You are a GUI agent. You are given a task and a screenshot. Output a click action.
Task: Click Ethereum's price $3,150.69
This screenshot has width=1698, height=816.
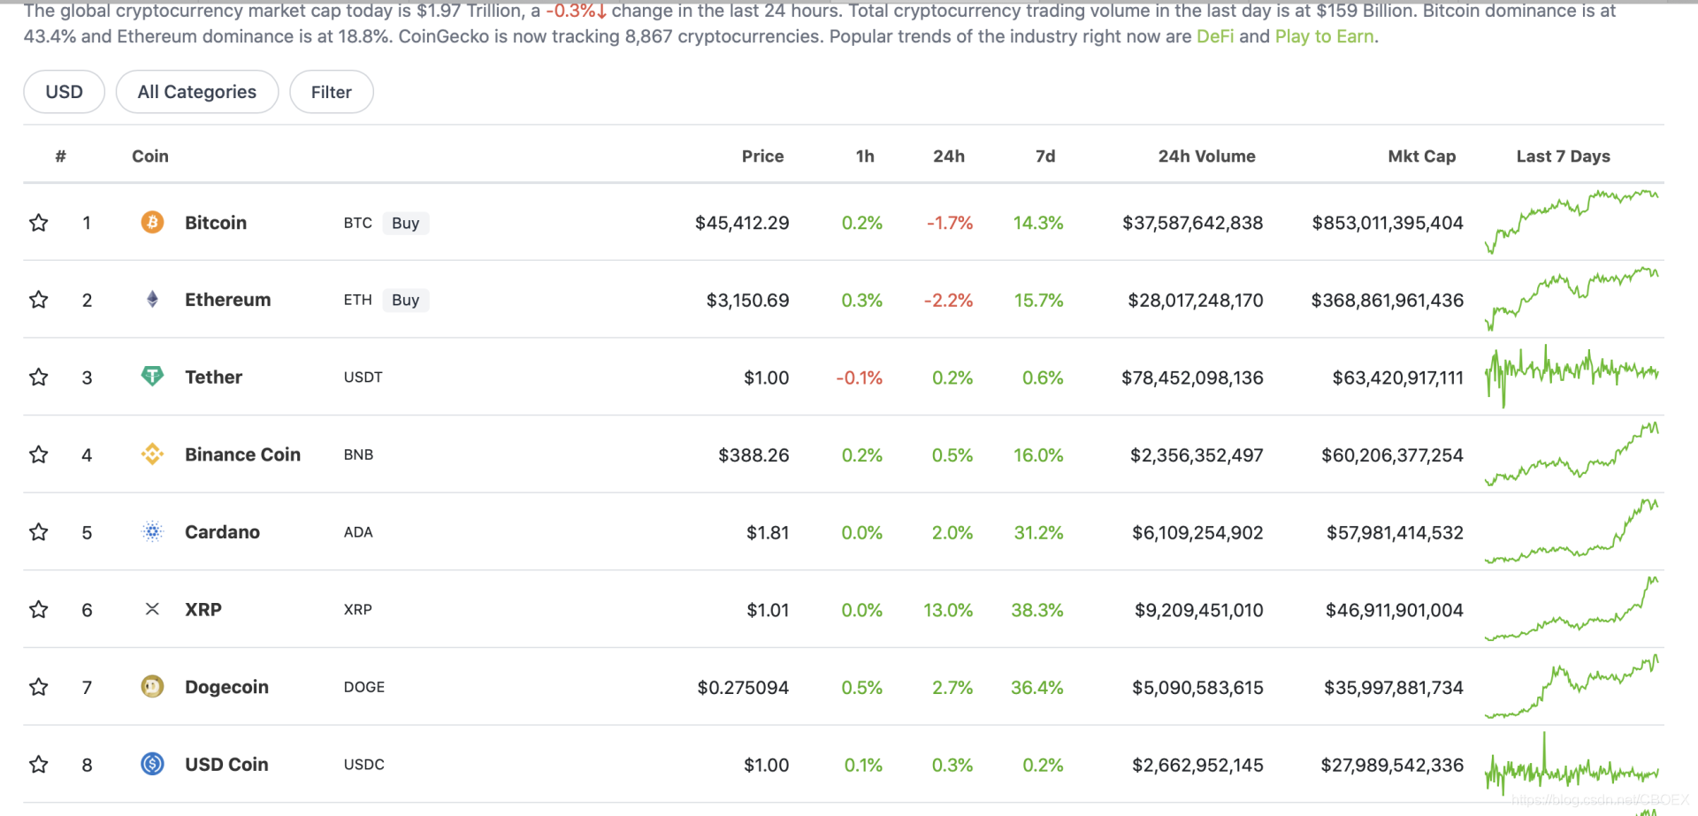click(x=748, y=301)
